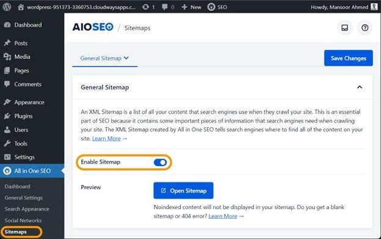Click the Posts pin icon
Image resolution: width=381 pixels, height=239 pixels.
click(x=7, y=43)
